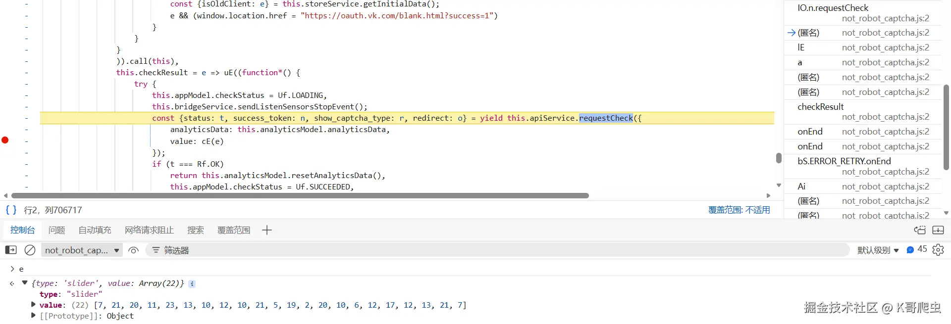Click the oauth.vk.com URL string in code

coord(397,15)
